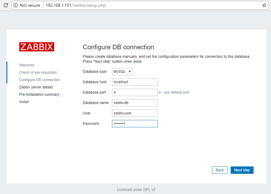271x194 pixels.
Task: Click the User input field
Action: [x=135, y=113]
